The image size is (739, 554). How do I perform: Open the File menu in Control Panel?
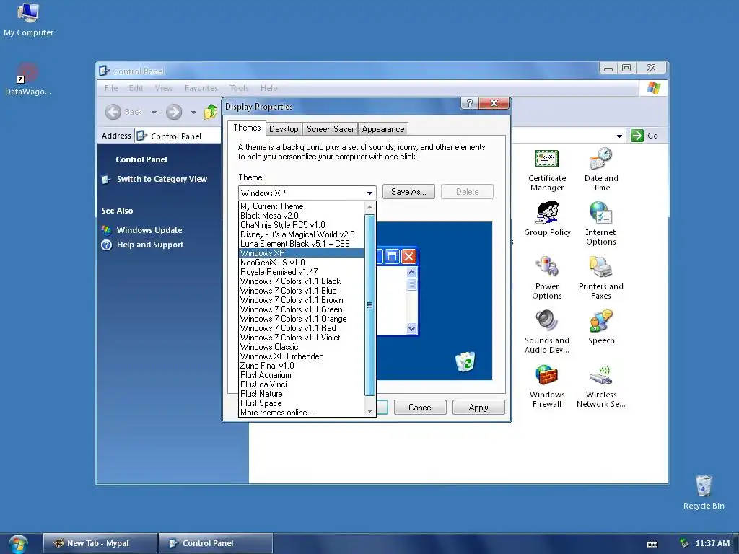click(x=111, y=88)
